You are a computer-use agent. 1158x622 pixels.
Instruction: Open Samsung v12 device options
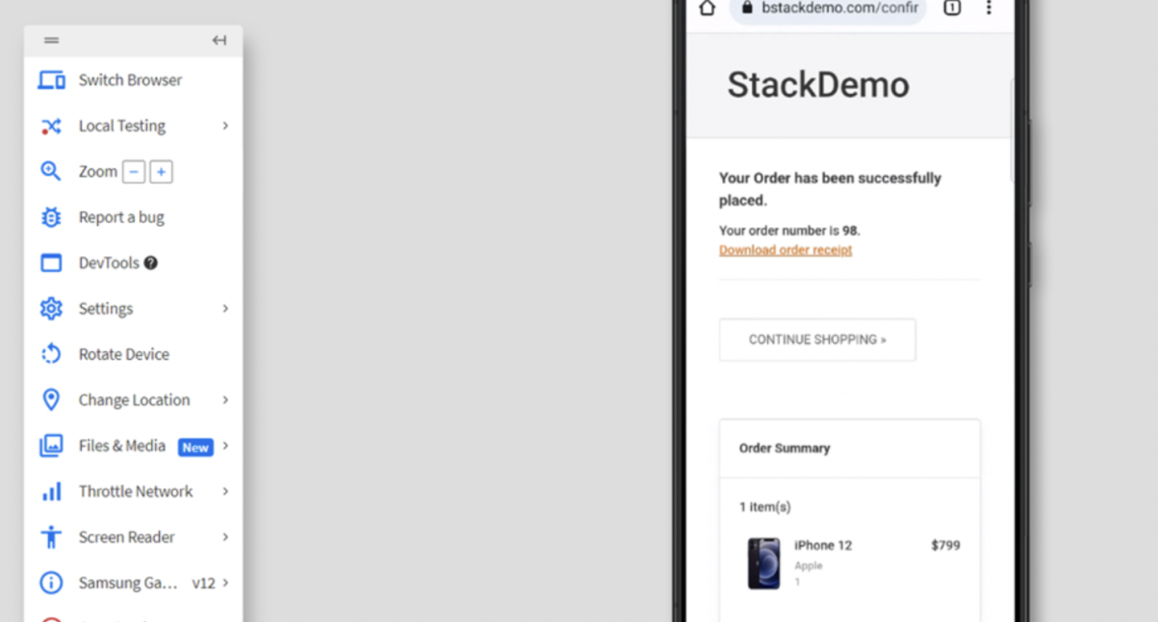point(129,582)
